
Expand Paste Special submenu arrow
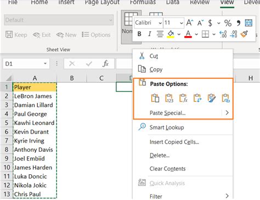(227, 113)
